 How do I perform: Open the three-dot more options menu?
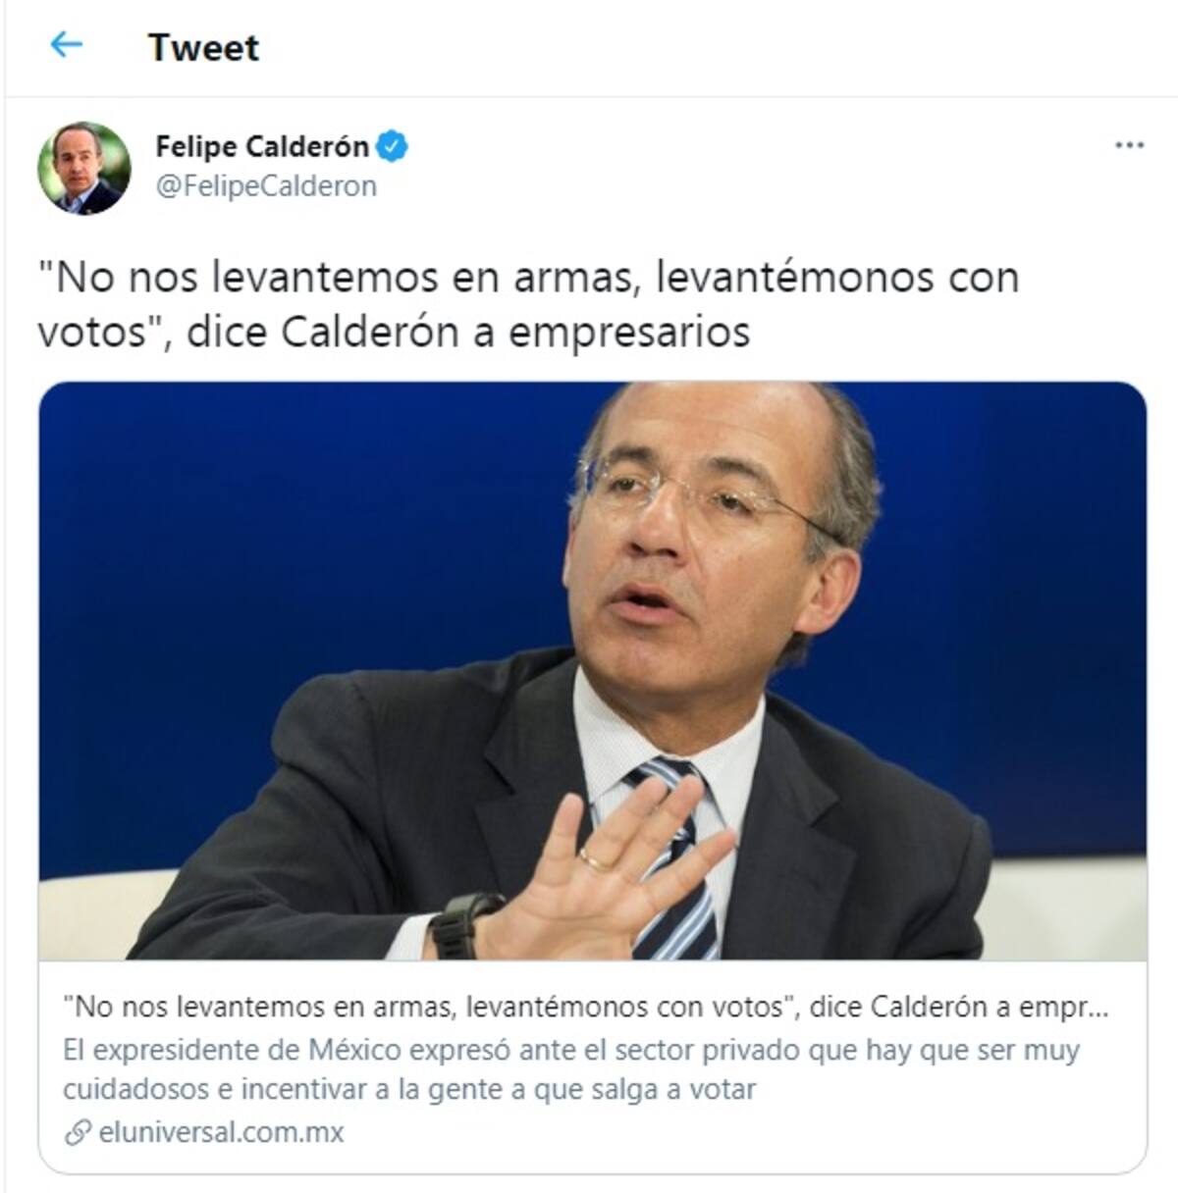pos(1129,146)
